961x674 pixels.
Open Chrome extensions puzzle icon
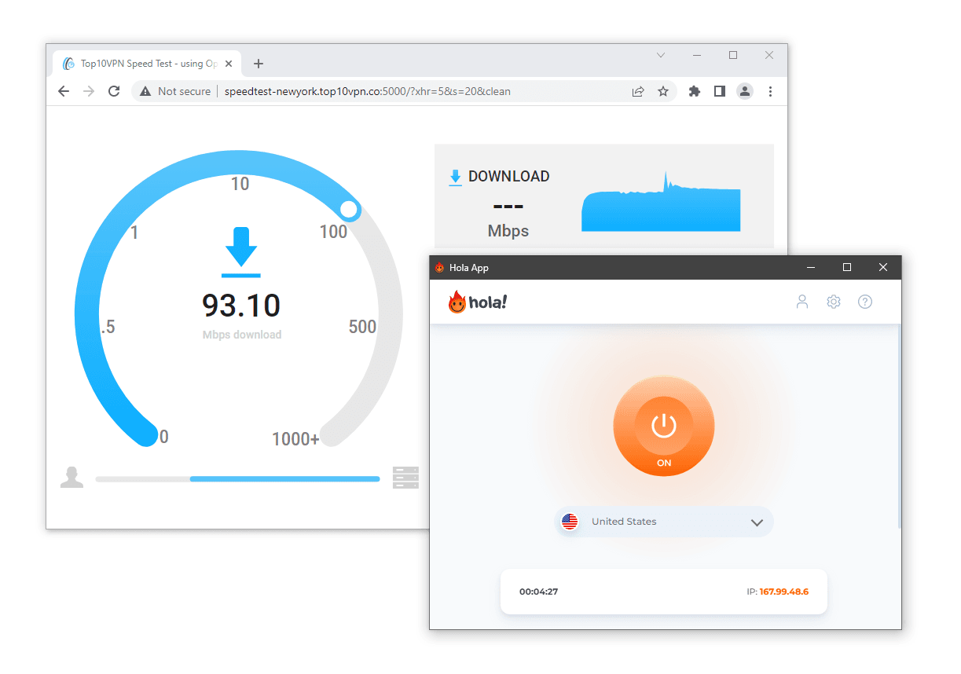(x=694, y=91)
